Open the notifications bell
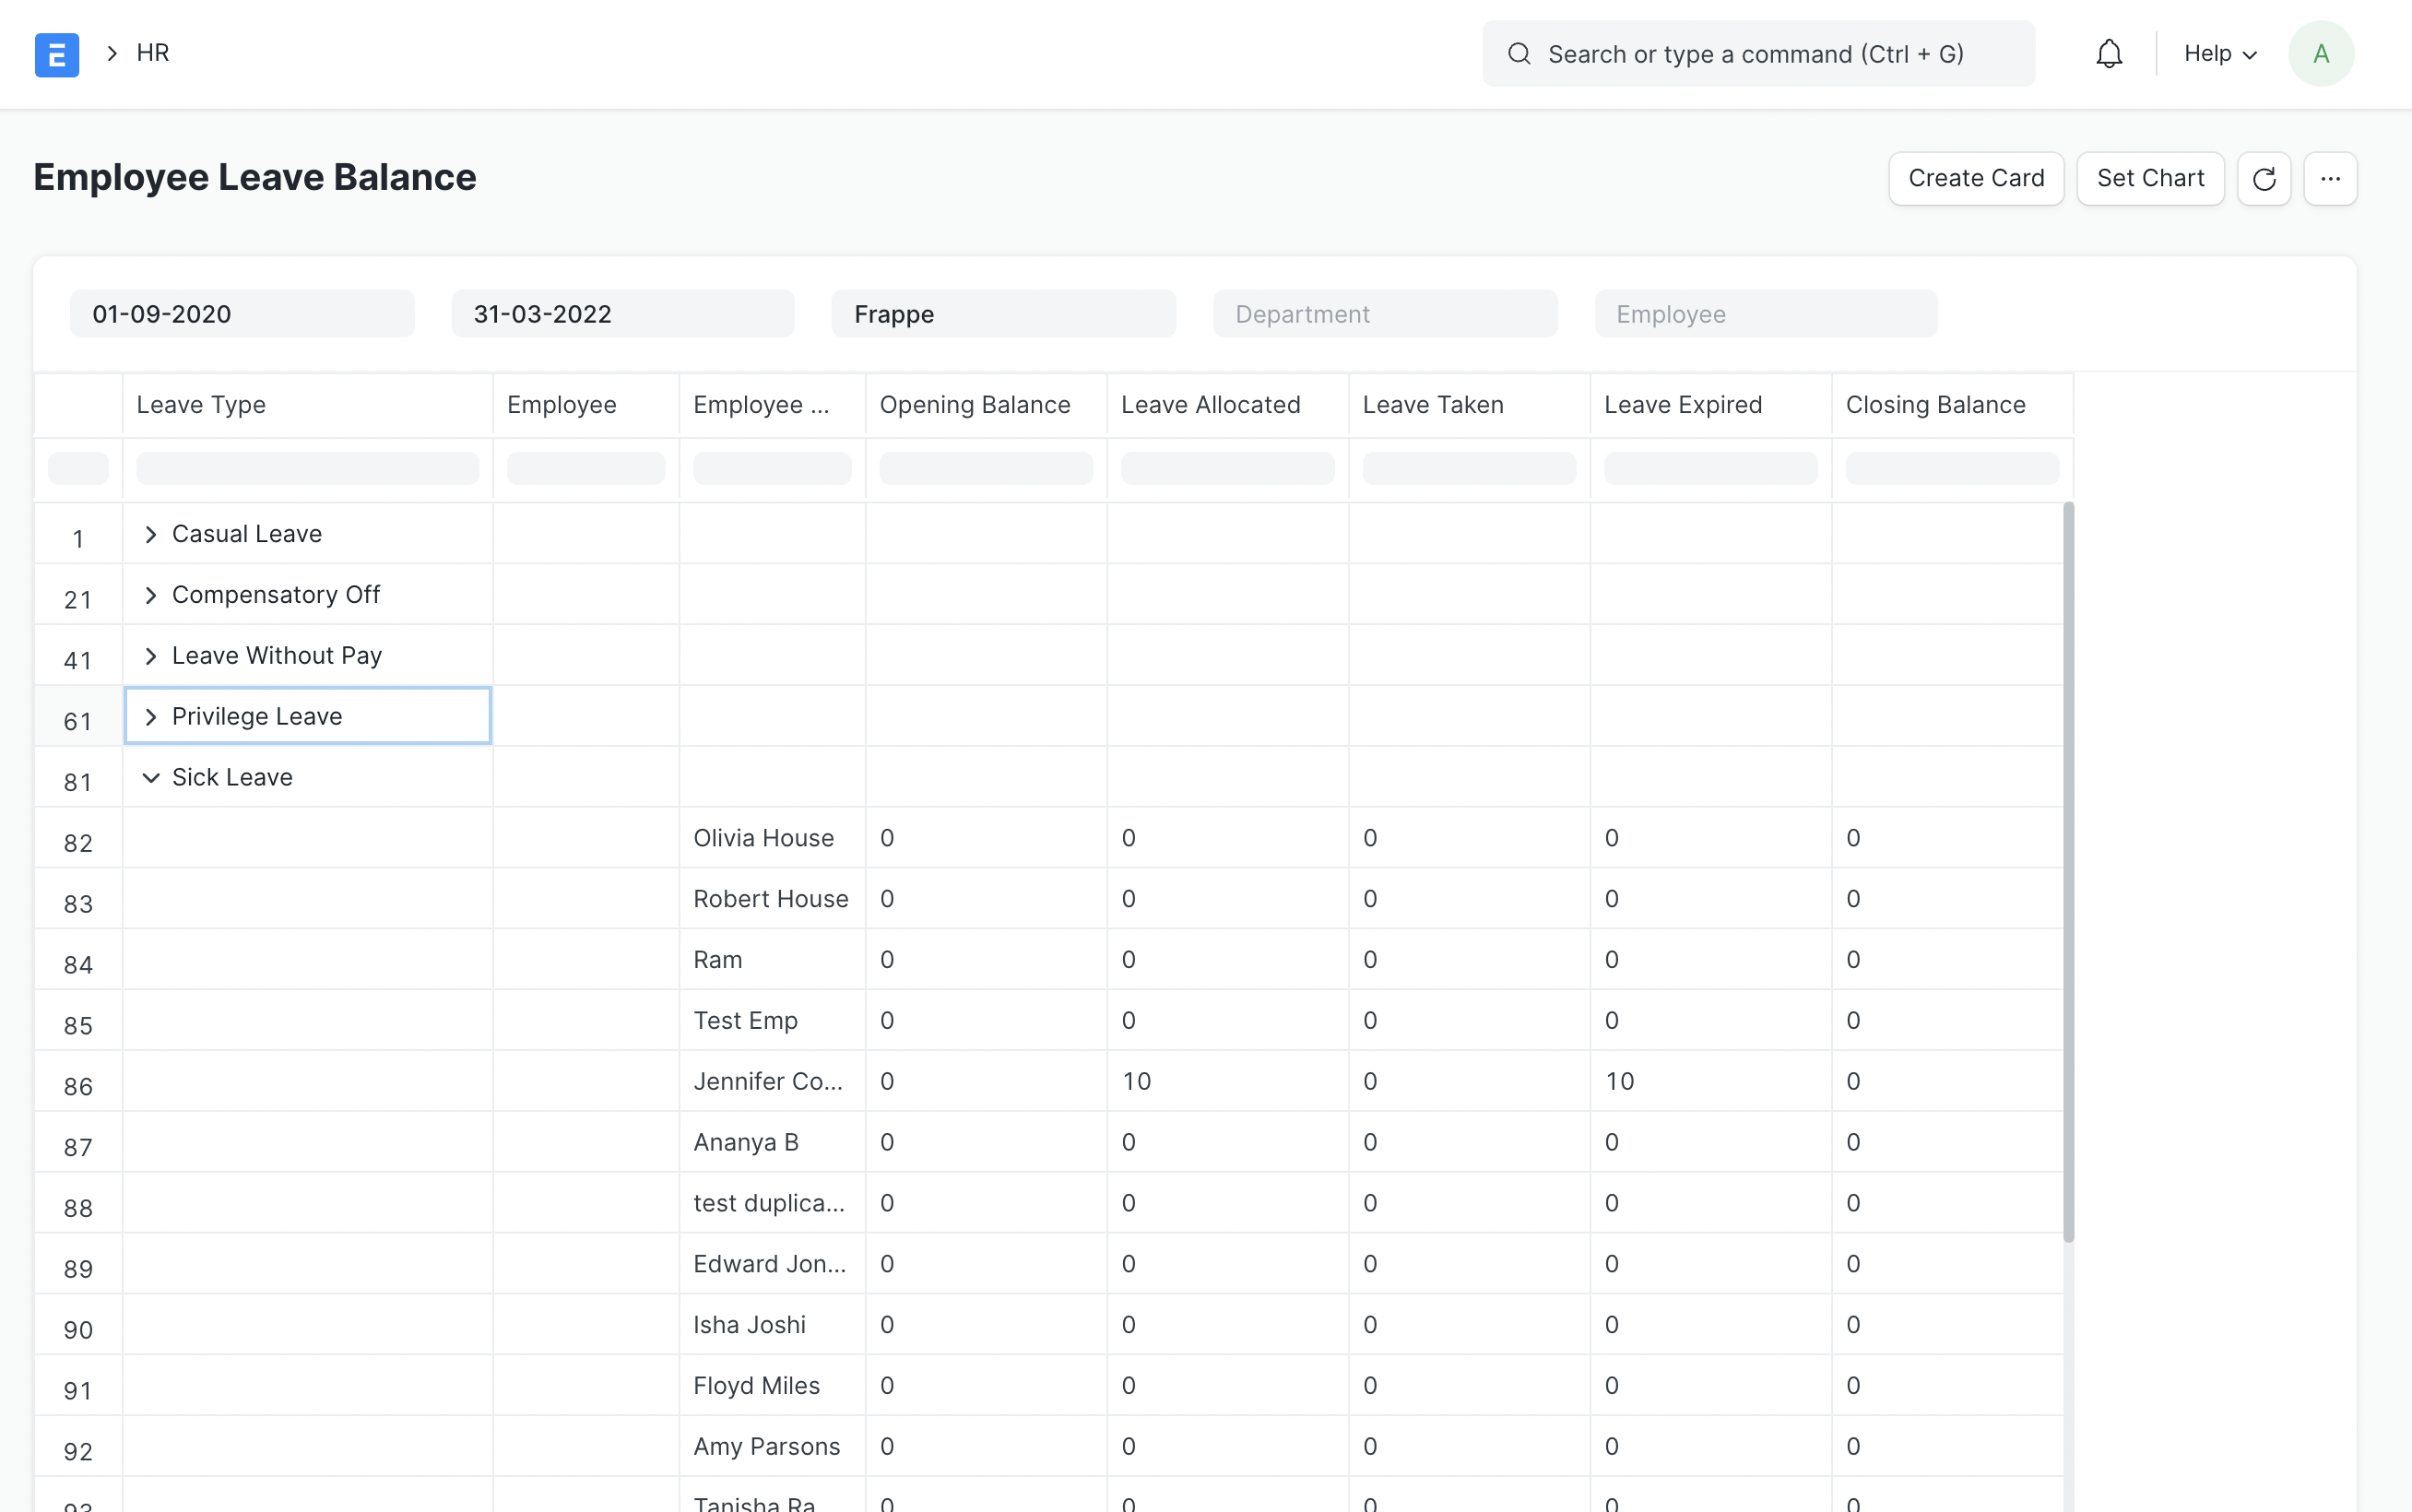 point(2109,54)
